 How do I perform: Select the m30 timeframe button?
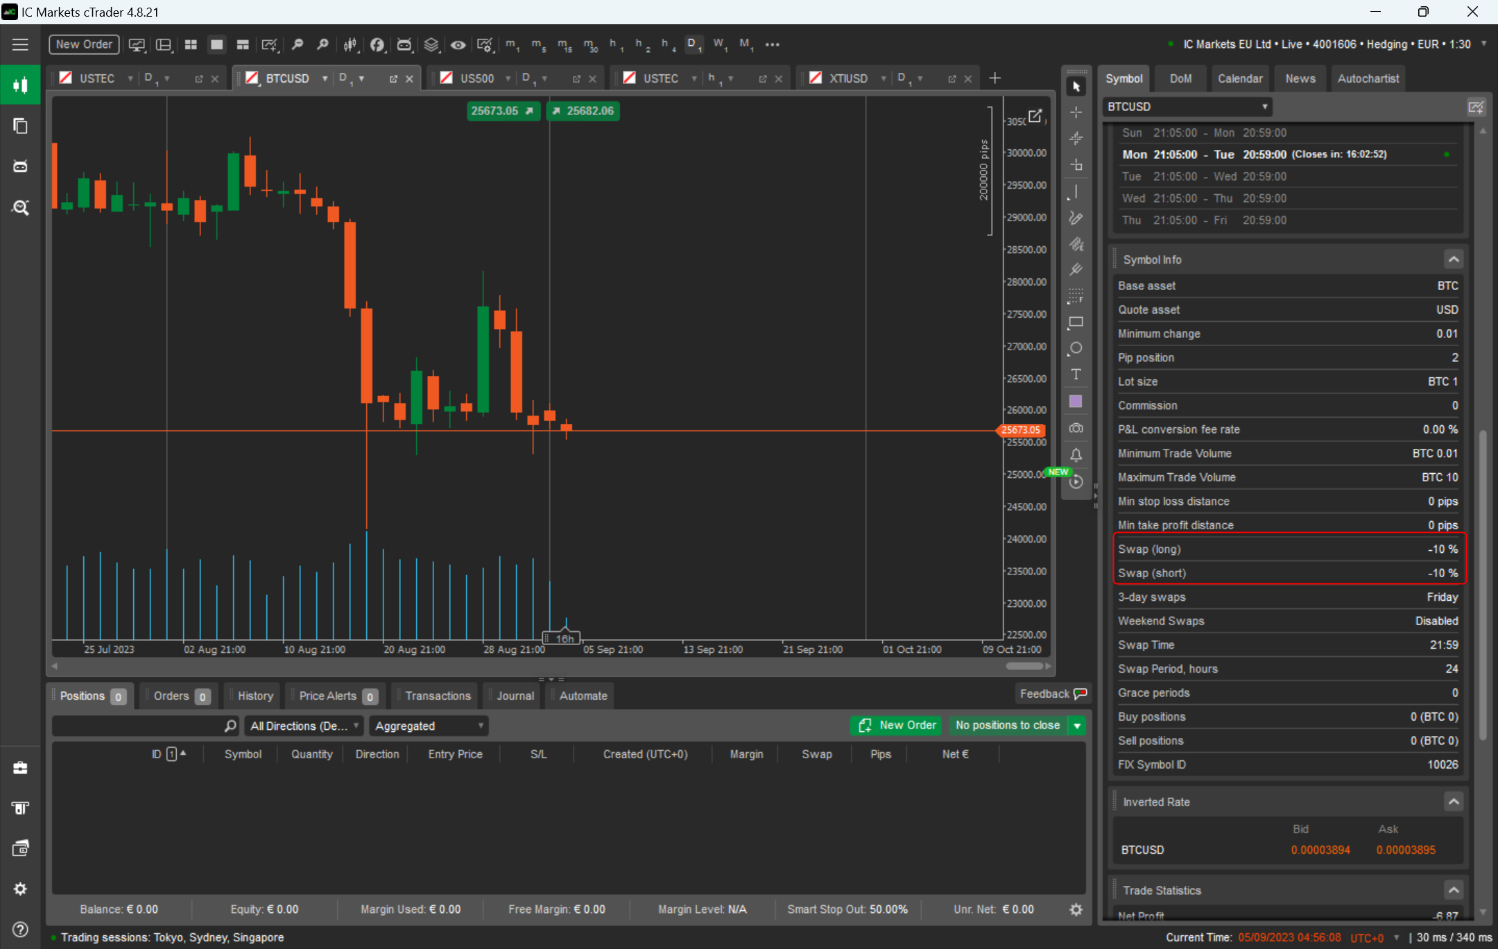pyautogui.click(x=590, y=44)
